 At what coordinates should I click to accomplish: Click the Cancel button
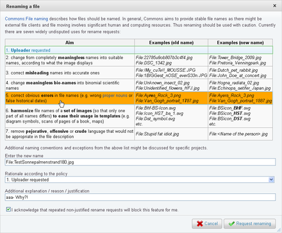coord(207,223)
